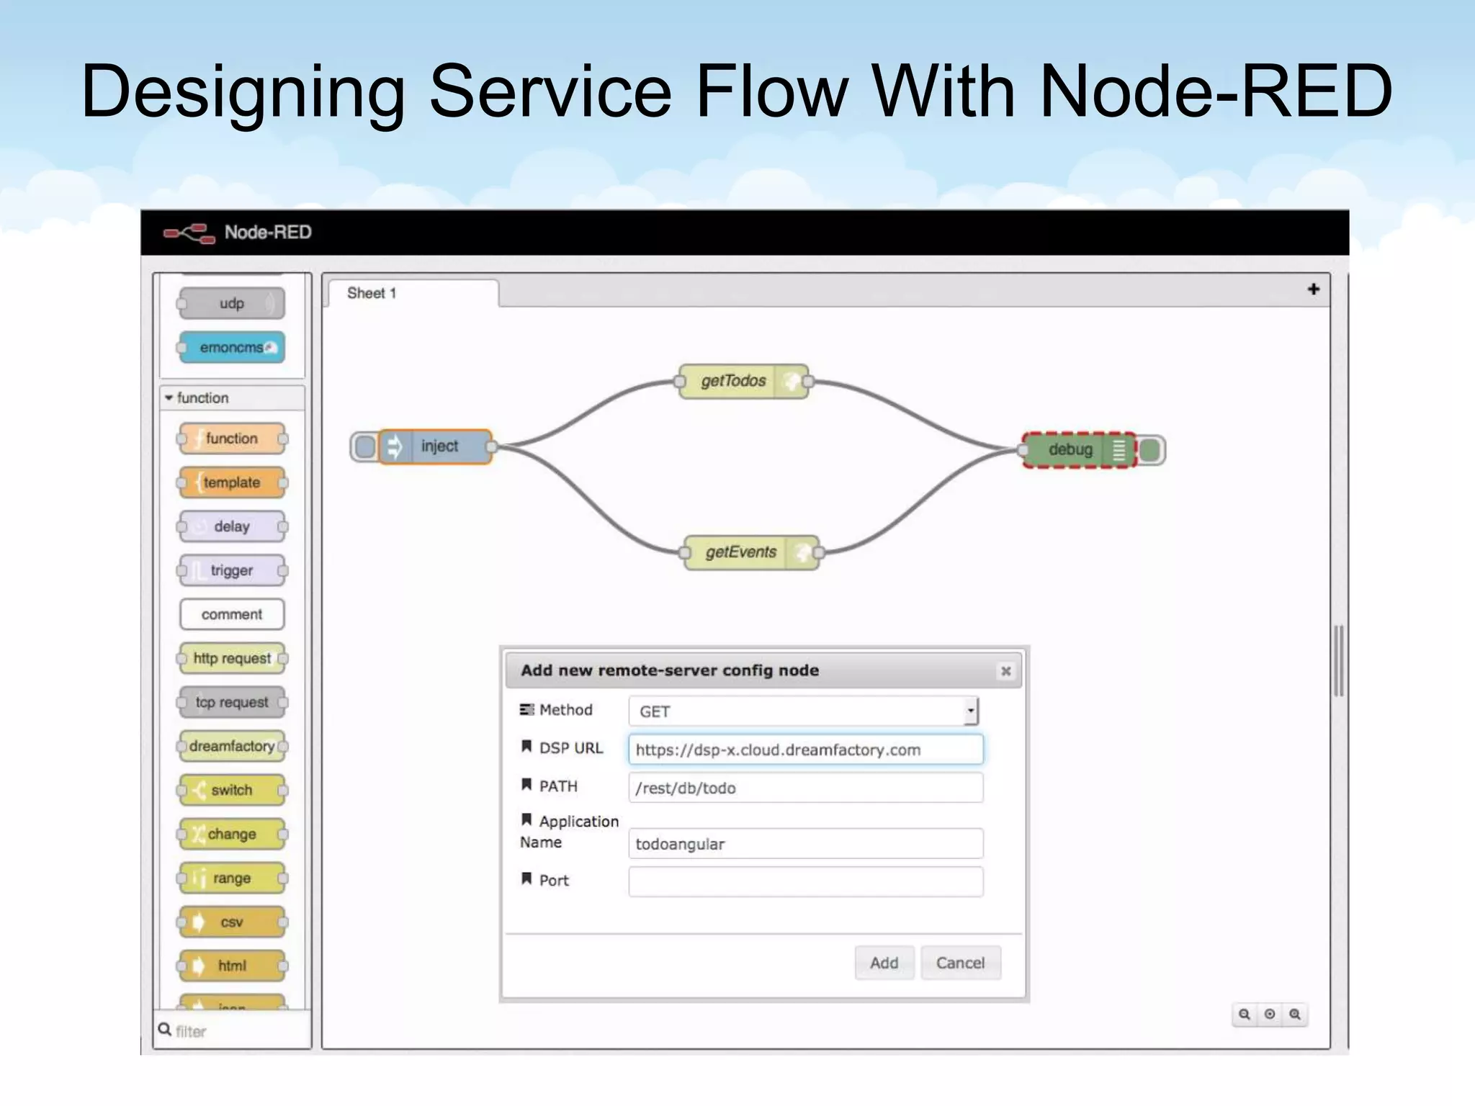This screenshot has width=1475, height=1106.
Task: Collapse the function palette category
Action: click(232, 397)
